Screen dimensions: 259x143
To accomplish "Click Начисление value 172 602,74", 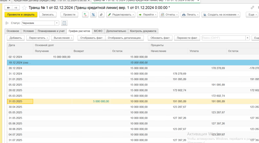I will [x=168, y=90].
